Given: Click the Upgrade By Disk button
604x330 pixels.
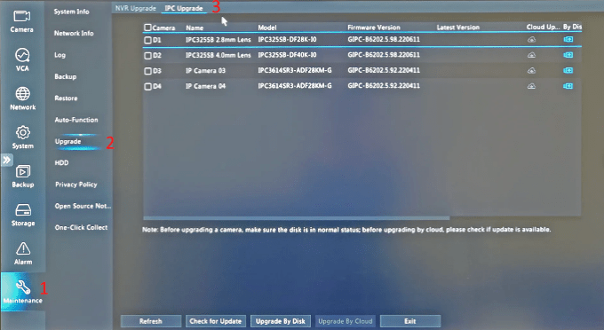Looking at the screenshot, I should point(281,321).
